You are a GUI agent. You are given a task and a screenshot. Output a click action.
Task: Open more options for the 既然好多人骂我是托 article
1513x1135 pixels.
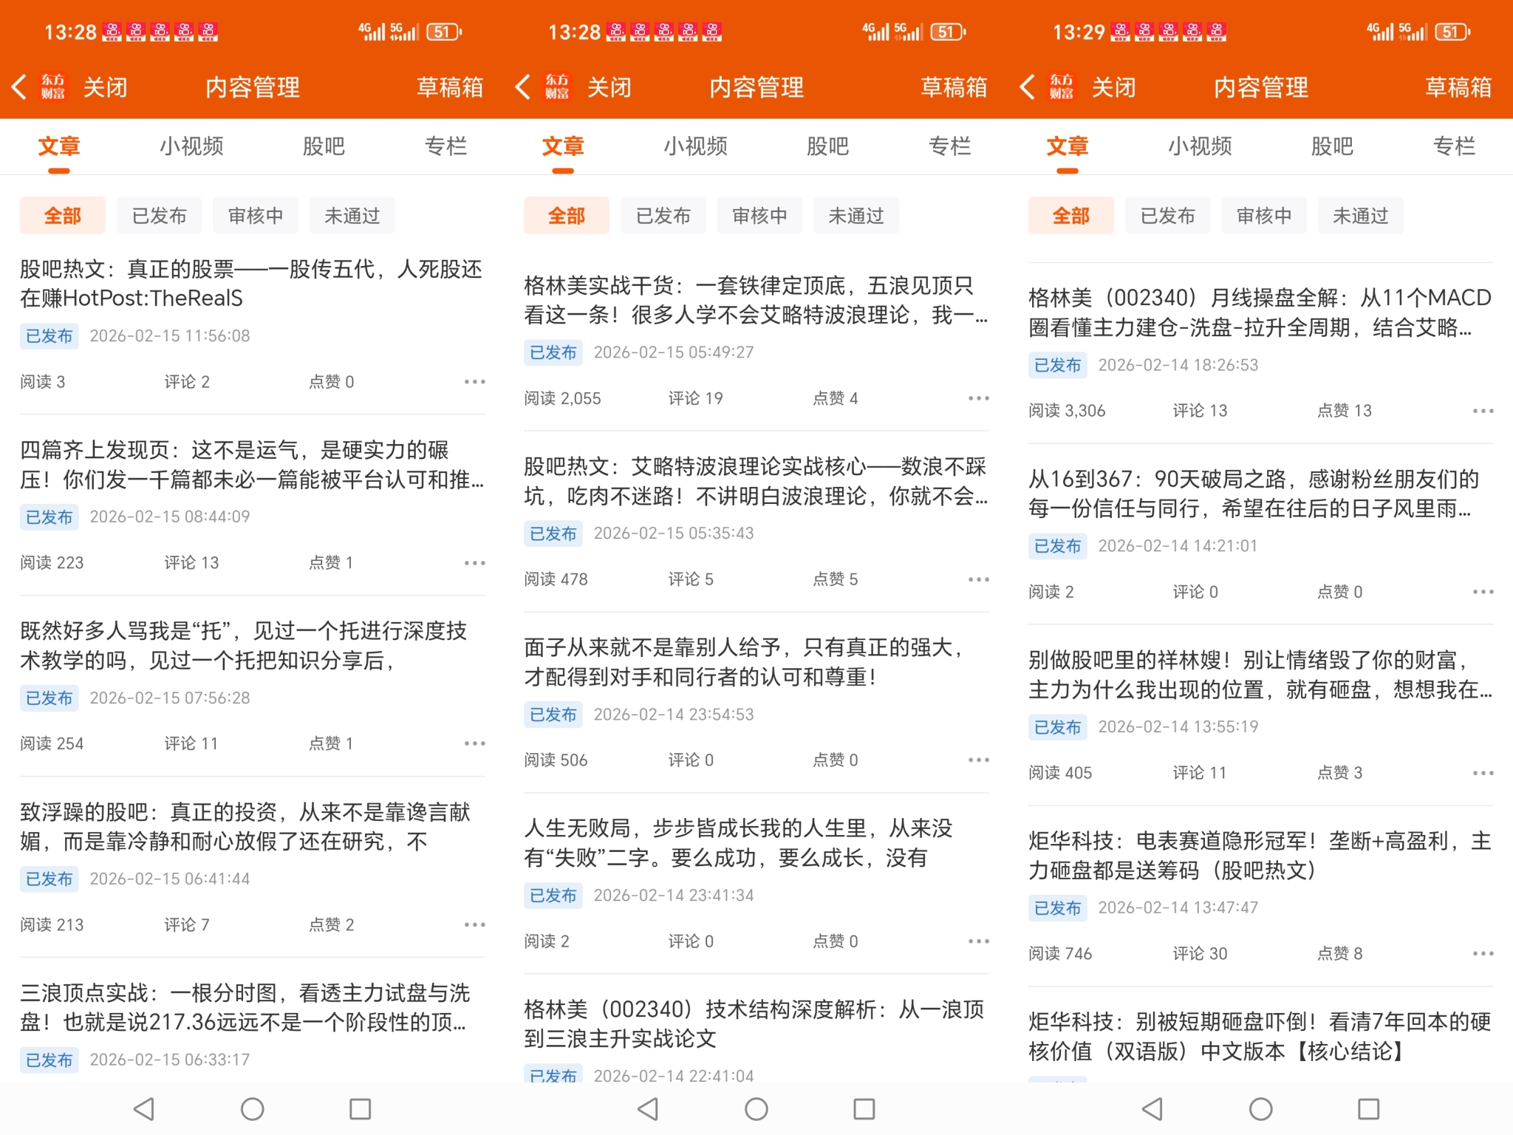point(474,743)
